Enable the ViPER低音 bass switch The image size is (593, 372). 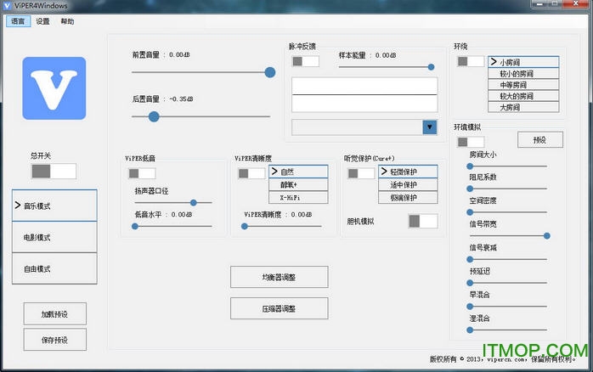pos(142,173)
